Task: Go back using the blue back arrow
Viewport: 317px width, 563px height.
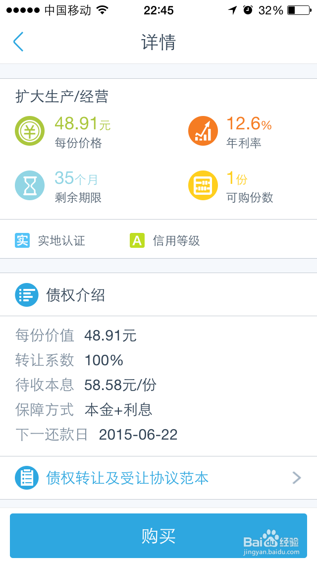Action: pos(18,42)
